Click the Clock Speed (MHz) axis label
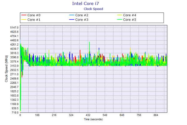 tap(6, 69)
